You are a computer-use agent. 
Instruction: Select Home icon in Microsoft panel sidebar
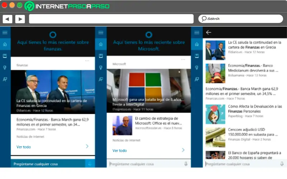(x=101, y=44)
